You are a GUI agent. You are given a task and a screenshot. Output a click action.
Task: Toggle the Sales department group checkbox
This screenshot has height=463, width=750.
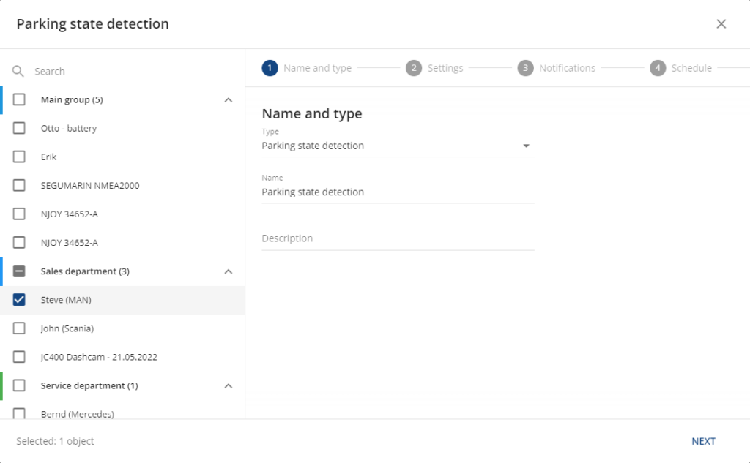click(20, 271)
